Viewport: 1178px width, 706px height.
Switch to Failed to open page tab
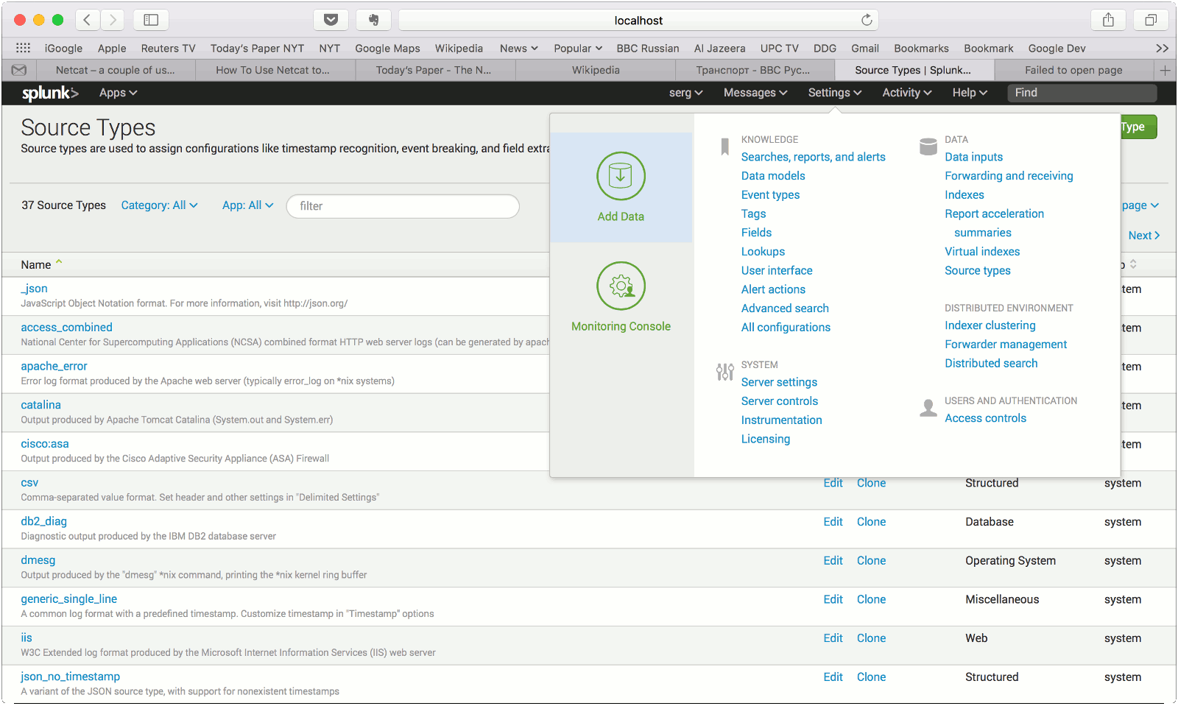pyautogui.click(x=1073, y=70)
